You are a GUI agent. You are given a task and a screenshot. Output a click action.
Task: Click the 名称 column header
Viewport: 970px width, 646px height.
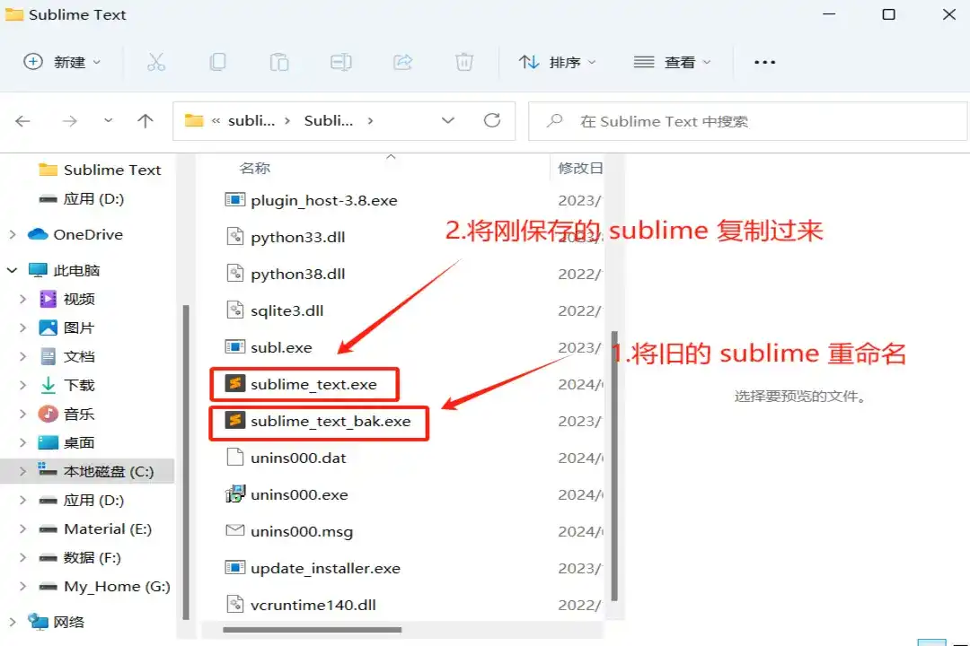pos(255,168)
